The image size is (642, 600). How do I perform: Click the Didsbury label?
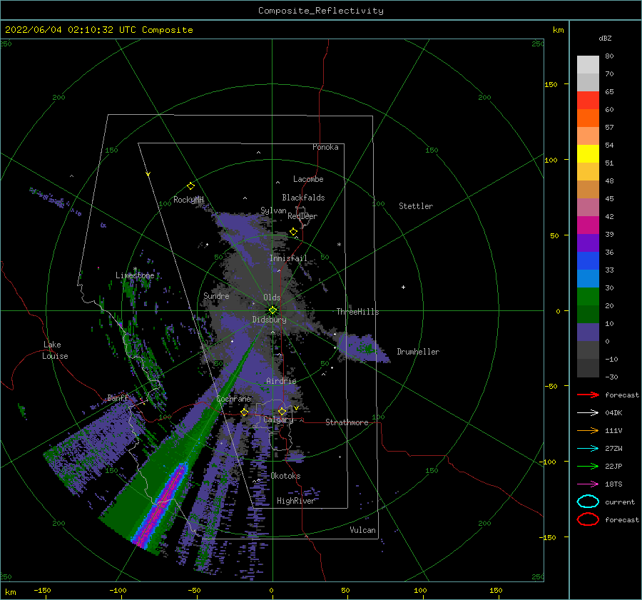coord(270,320)
